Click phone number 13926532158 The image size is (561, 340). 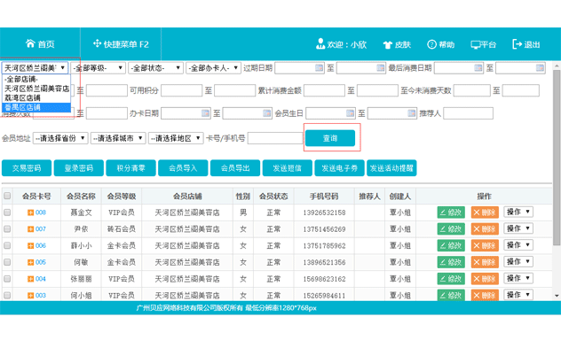(x=324, y=212)
